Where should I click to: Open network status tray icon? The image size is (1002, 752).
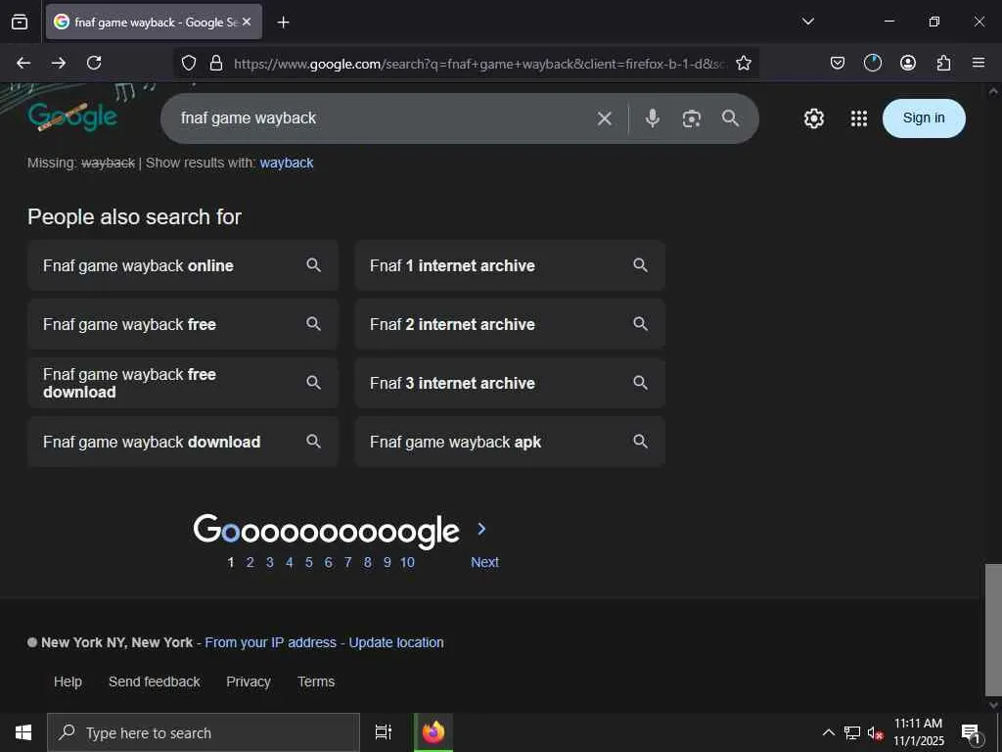852,732
